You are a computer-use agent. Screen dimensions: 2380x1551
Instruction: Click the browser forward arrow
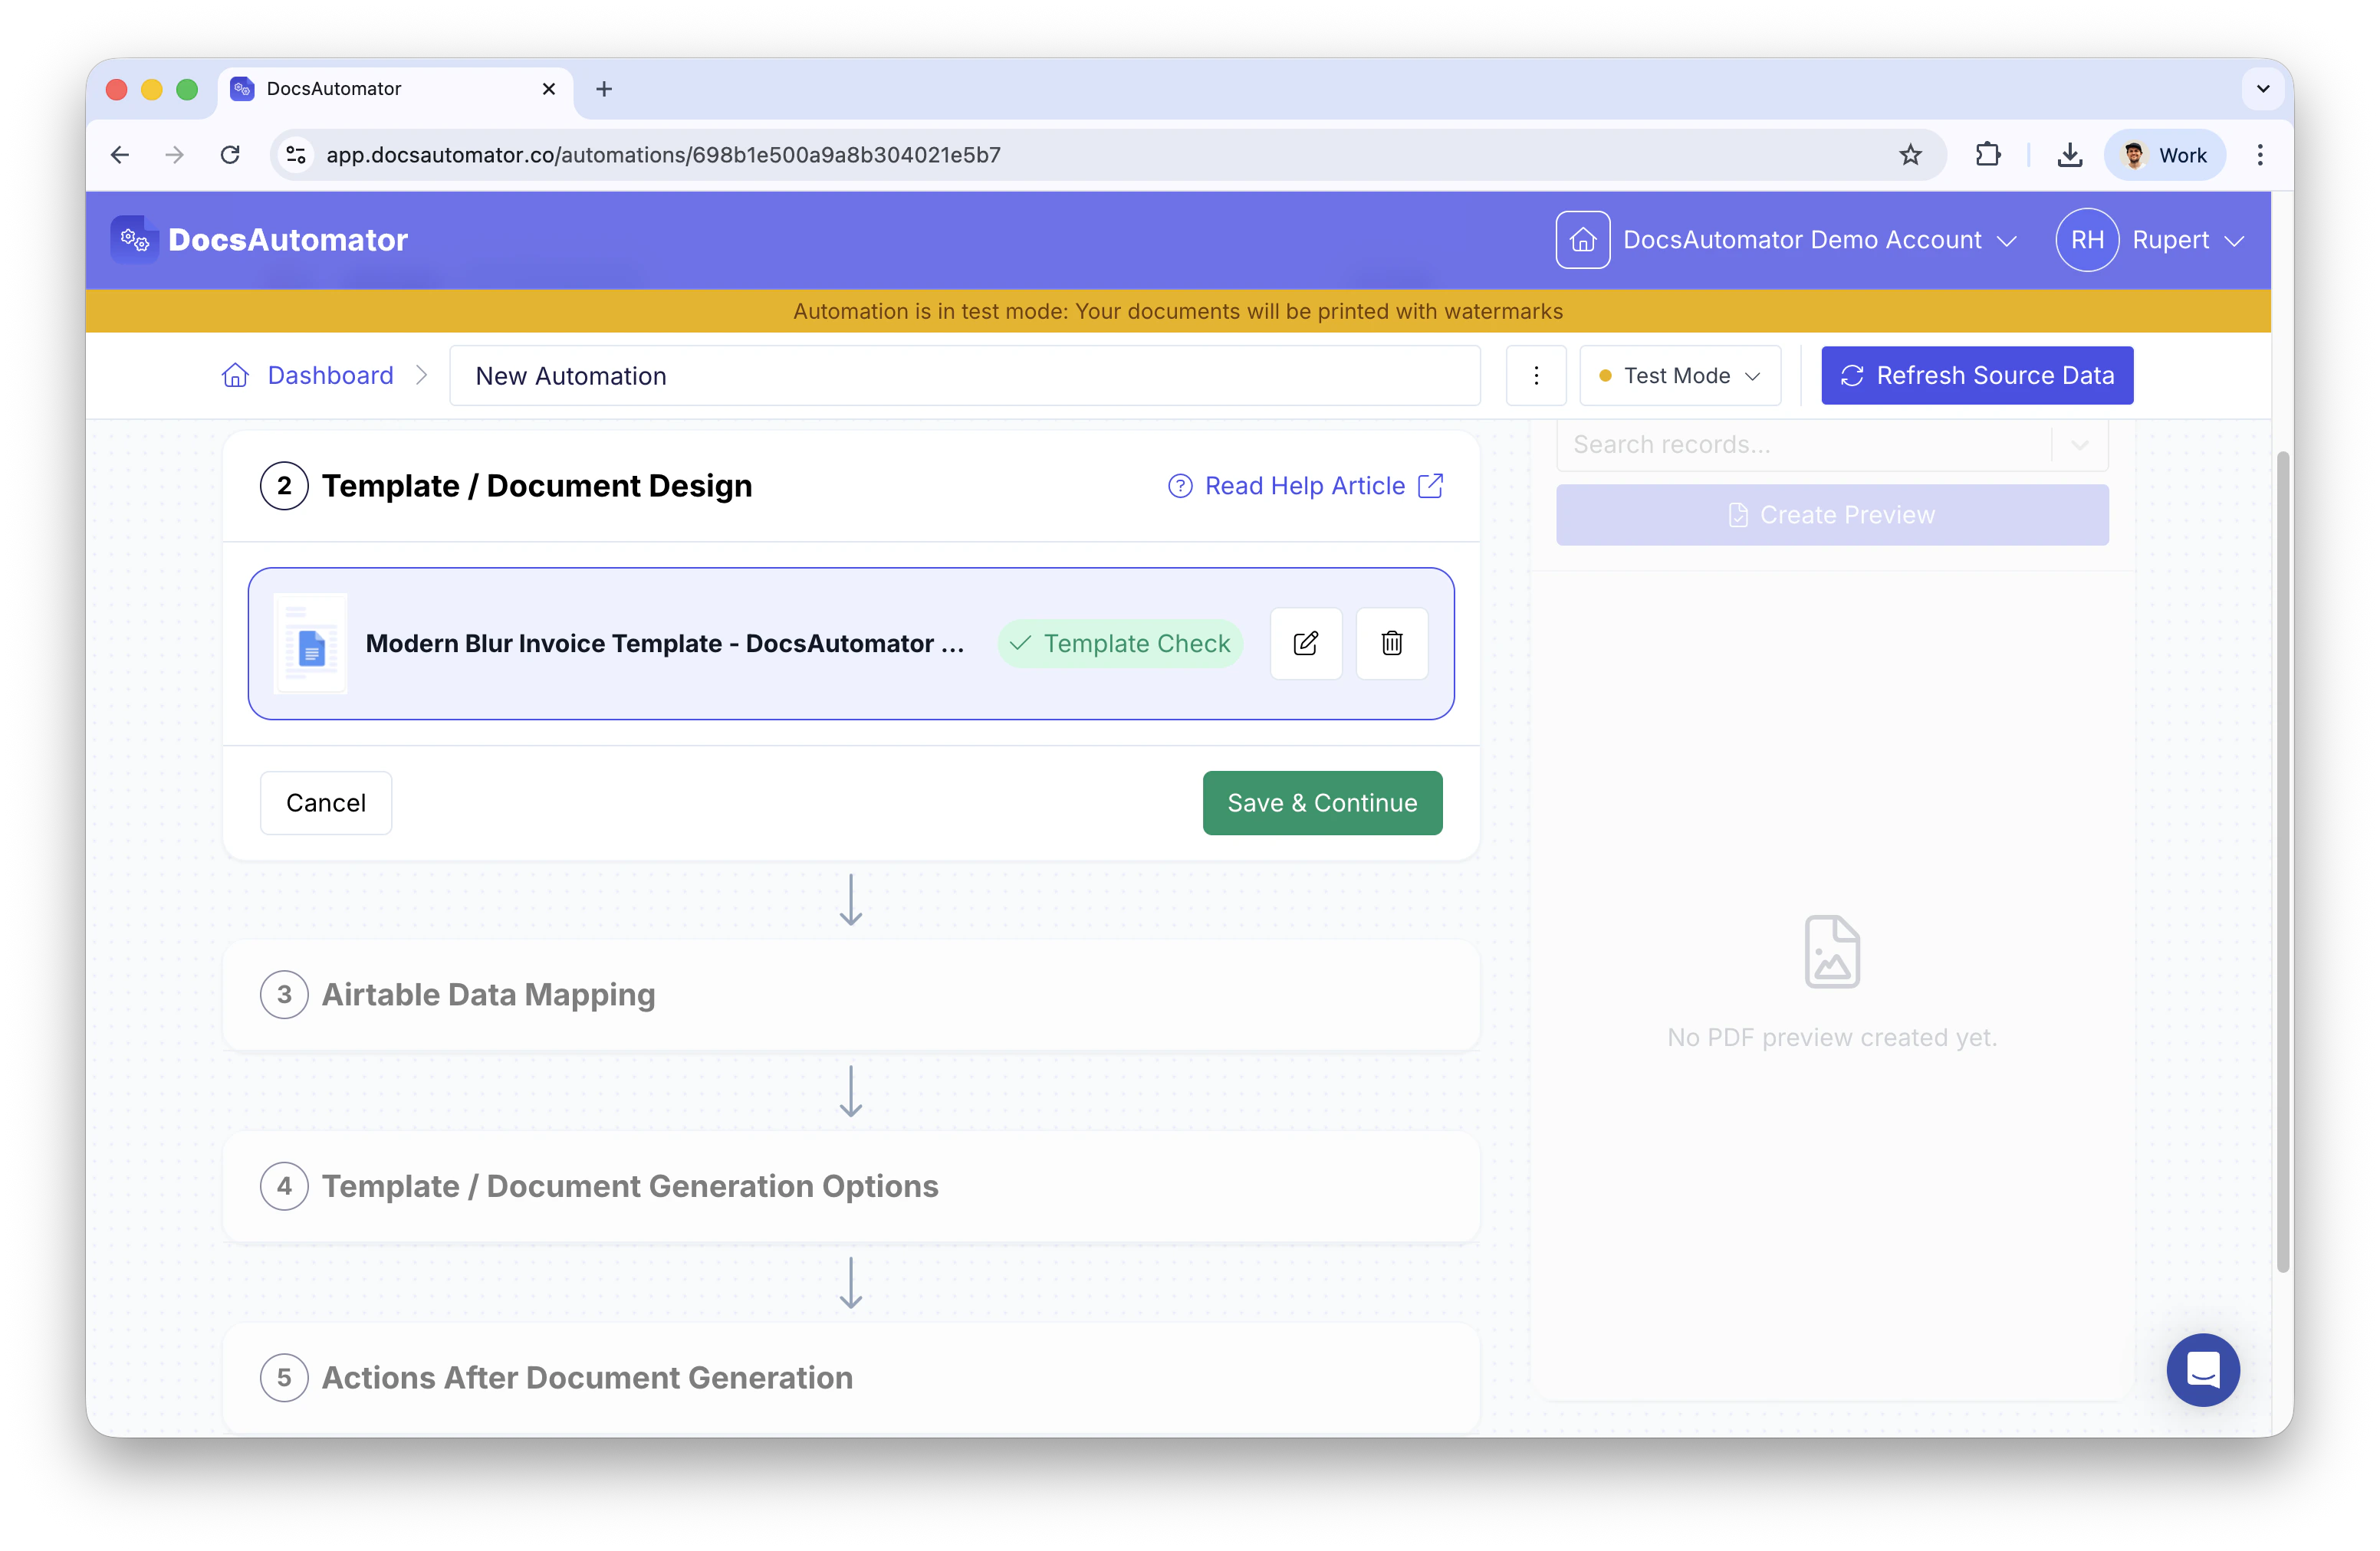(x=175, y=155)
